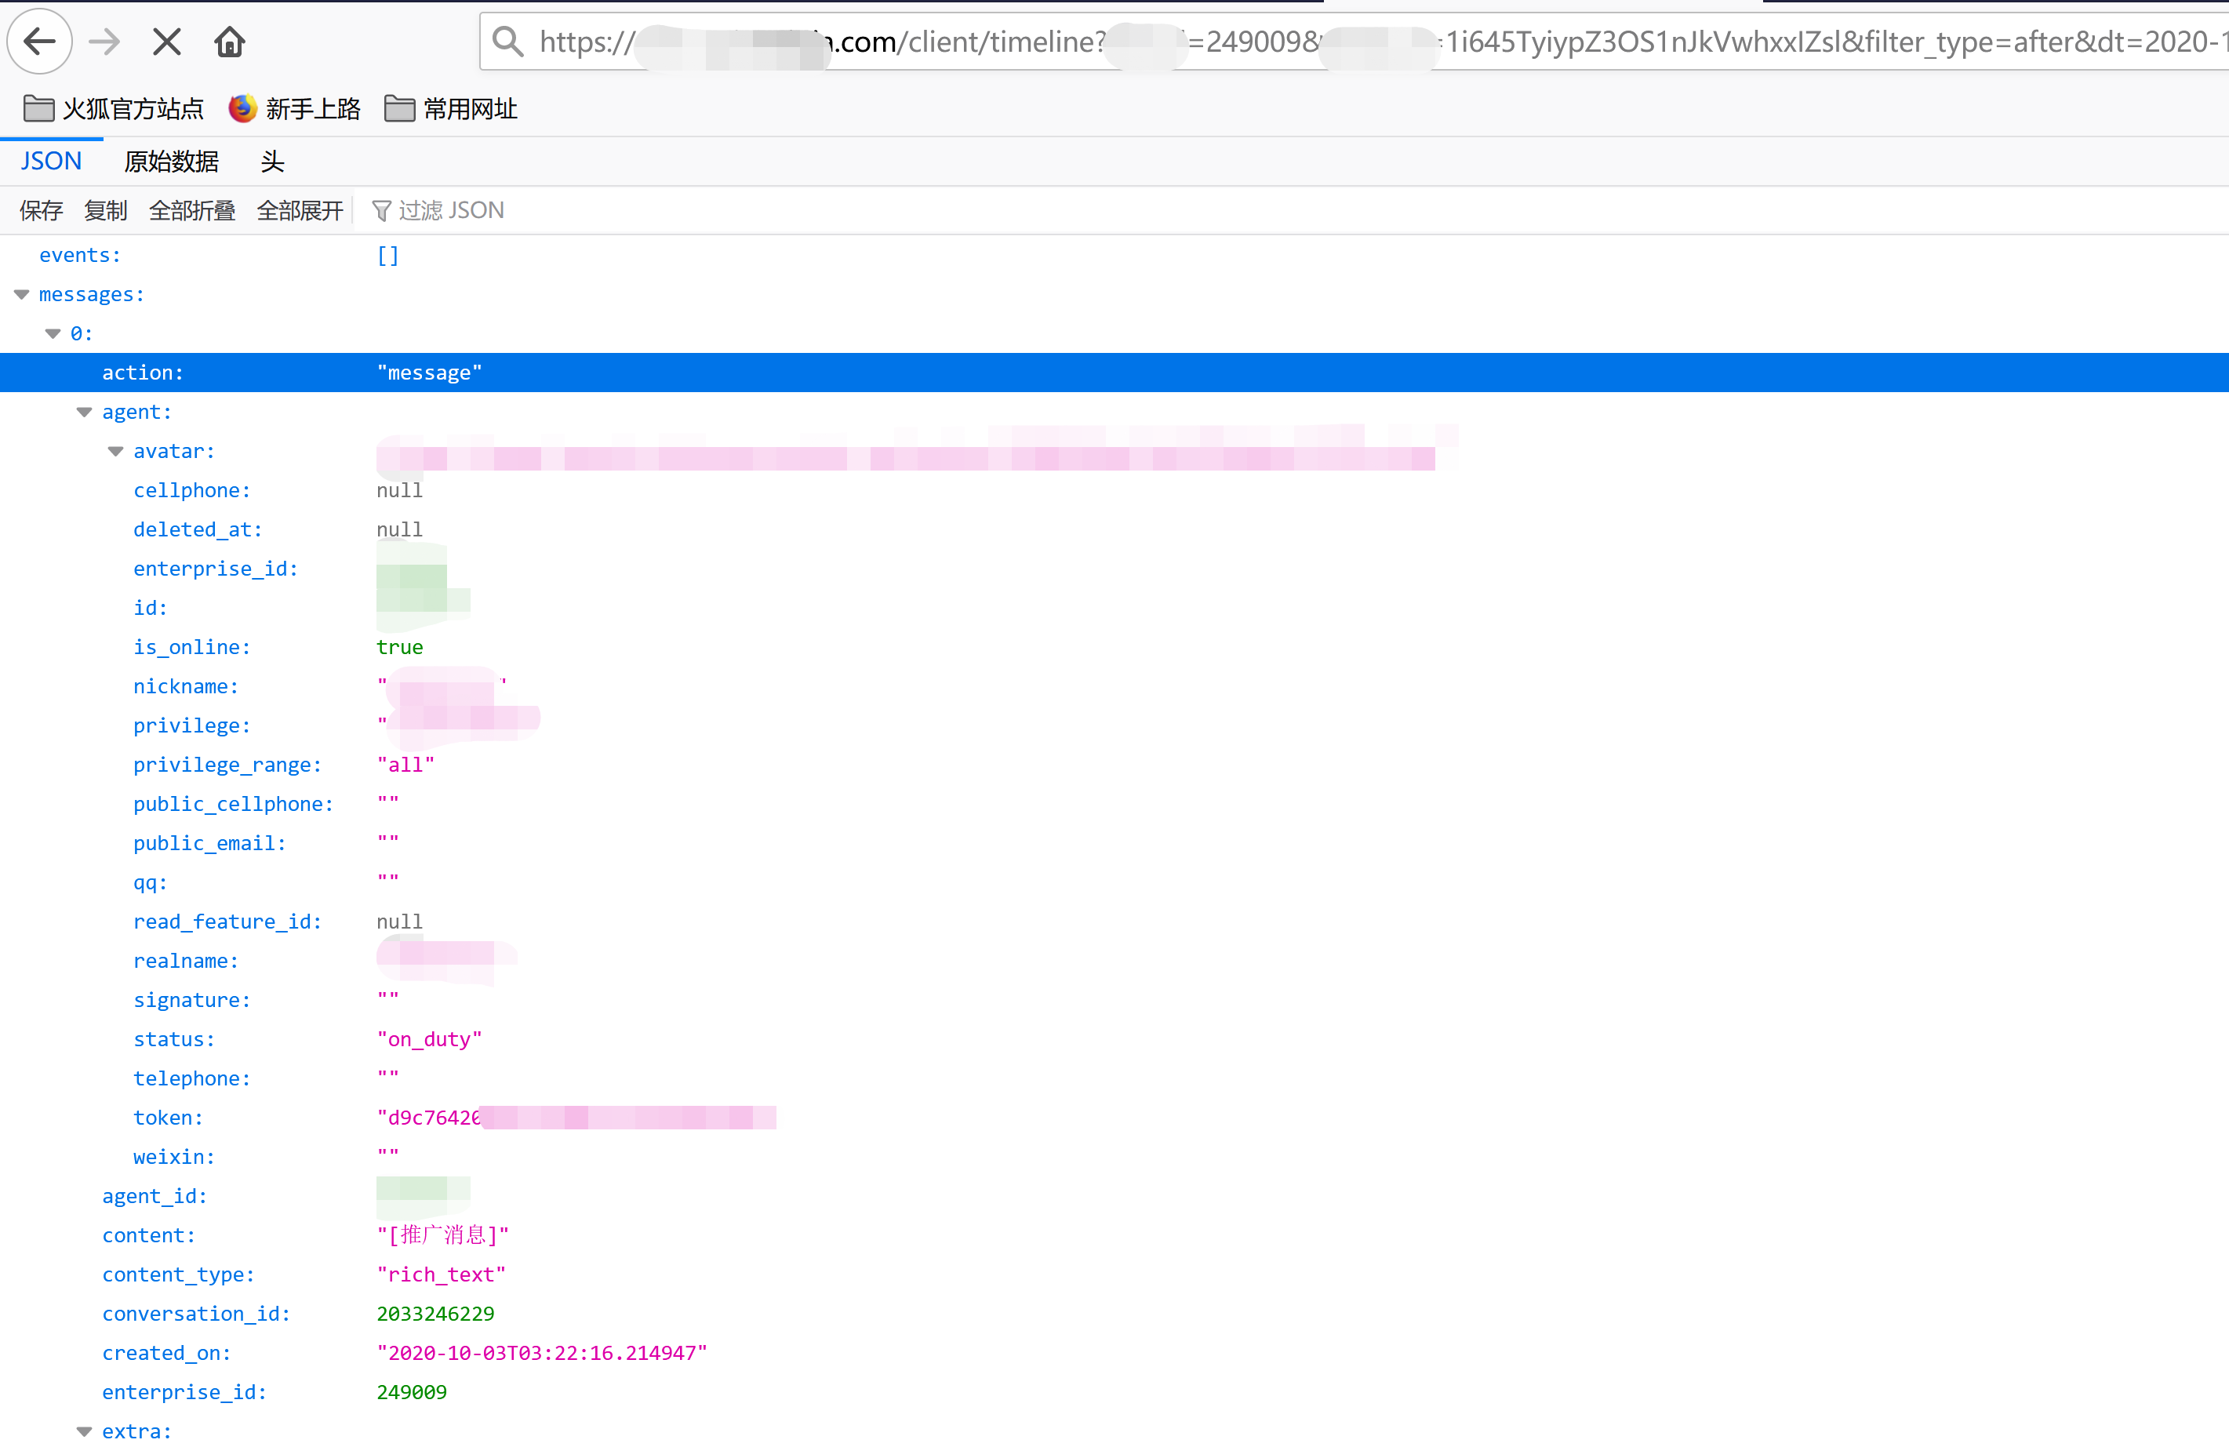Select the privilege key
Screen dimensions: 2229x1447
[191, 725]
